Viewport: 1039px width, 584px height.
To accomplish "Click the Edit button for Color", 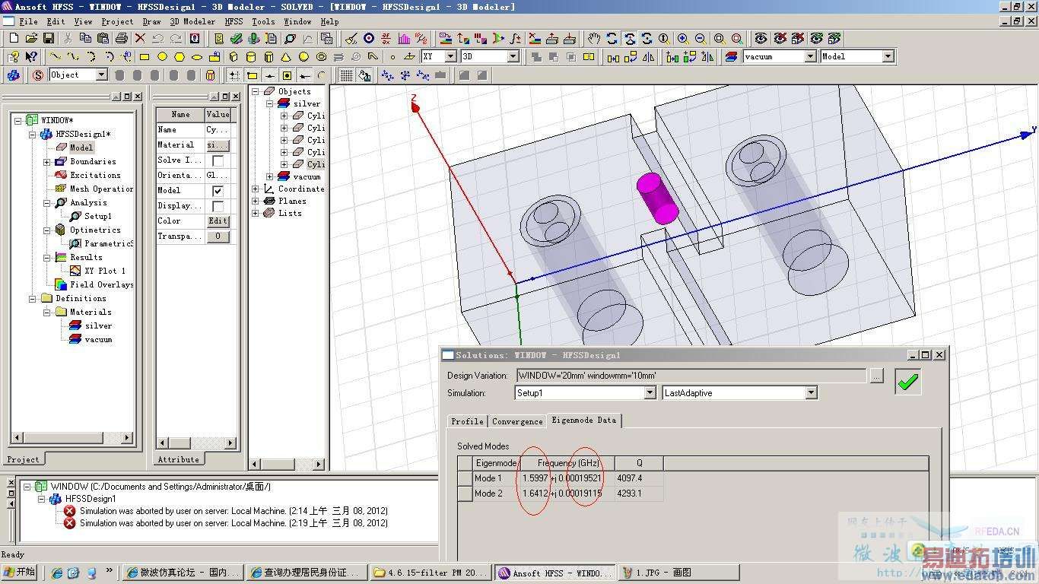I will tap(218, 221).
